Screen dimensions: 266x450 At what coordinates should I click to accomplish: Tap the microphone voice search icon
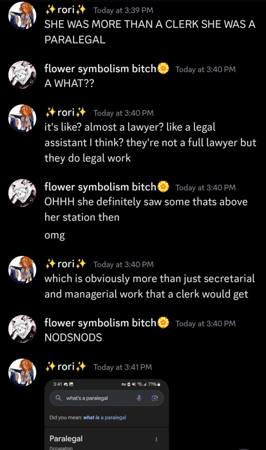point(139,398)
